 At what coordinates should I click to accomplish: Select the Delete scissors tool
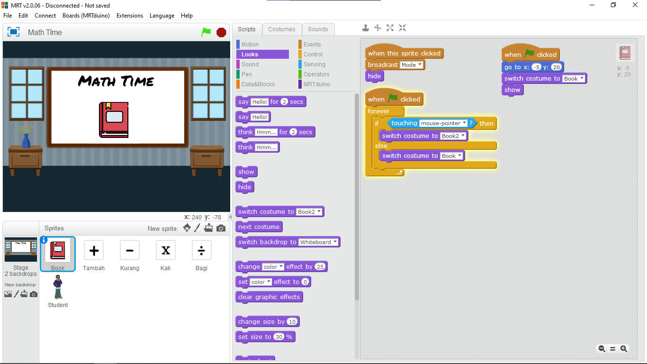tap(377, 28)
